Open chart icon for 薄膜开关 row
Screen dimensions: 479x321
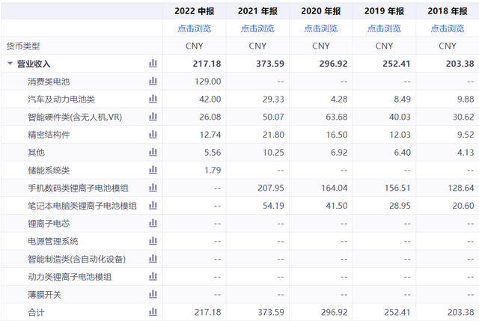(x=153, y=294)
